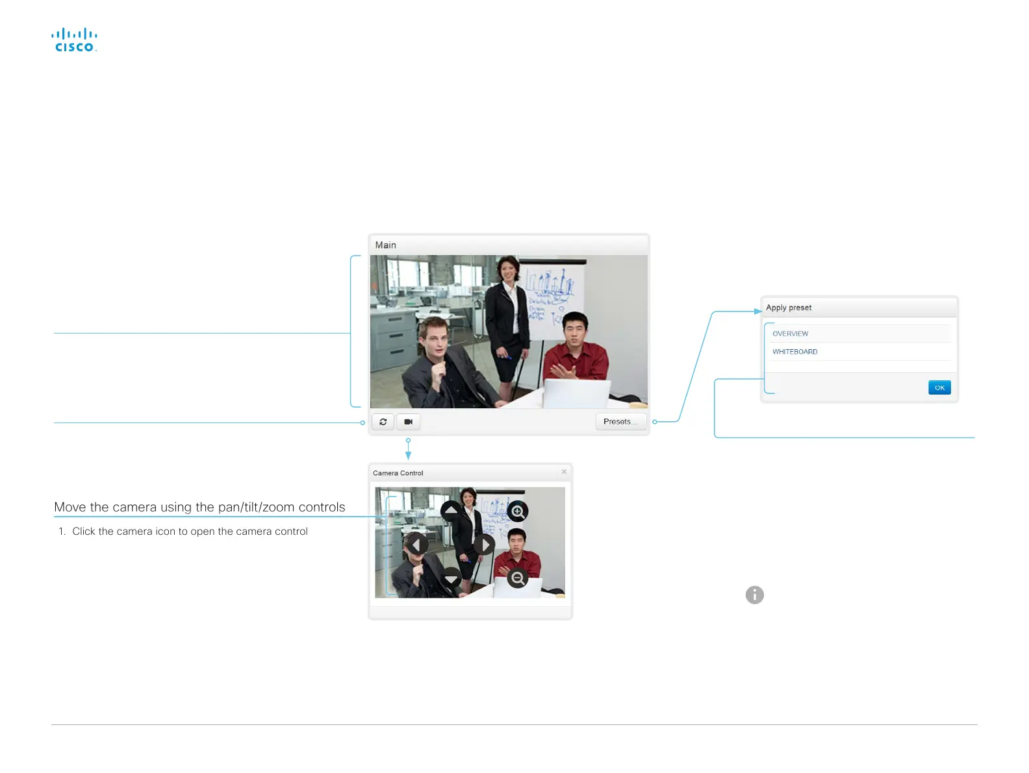The height and width of the screenshot is (773, 1029).
Task: Open the Presets button
Action: [620, 422]
